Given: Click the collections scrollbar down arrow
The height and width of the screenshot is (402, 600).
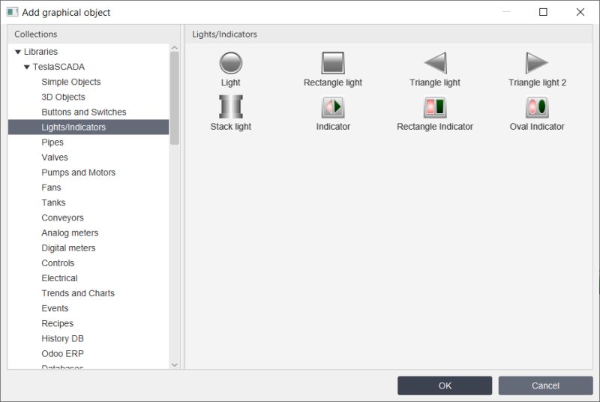Looking at the screenshot, I should point(175,365).
